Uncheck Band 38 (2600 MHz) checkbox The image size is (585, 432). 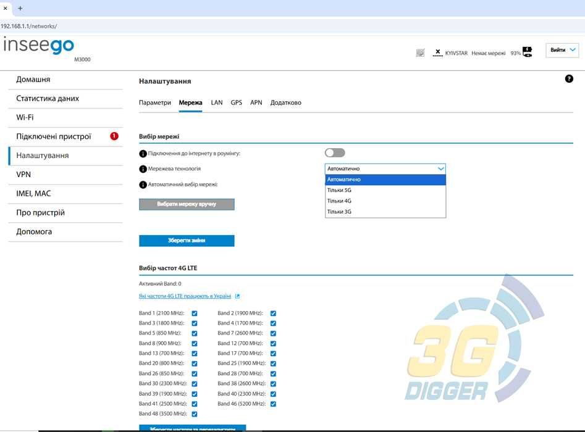(273, 384)
